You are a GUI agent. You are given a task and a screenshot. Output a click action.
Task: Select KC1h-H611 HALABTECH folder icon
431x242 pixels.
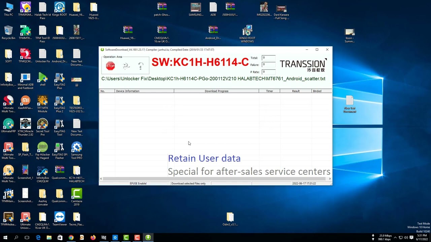click(x=76, y=174)
